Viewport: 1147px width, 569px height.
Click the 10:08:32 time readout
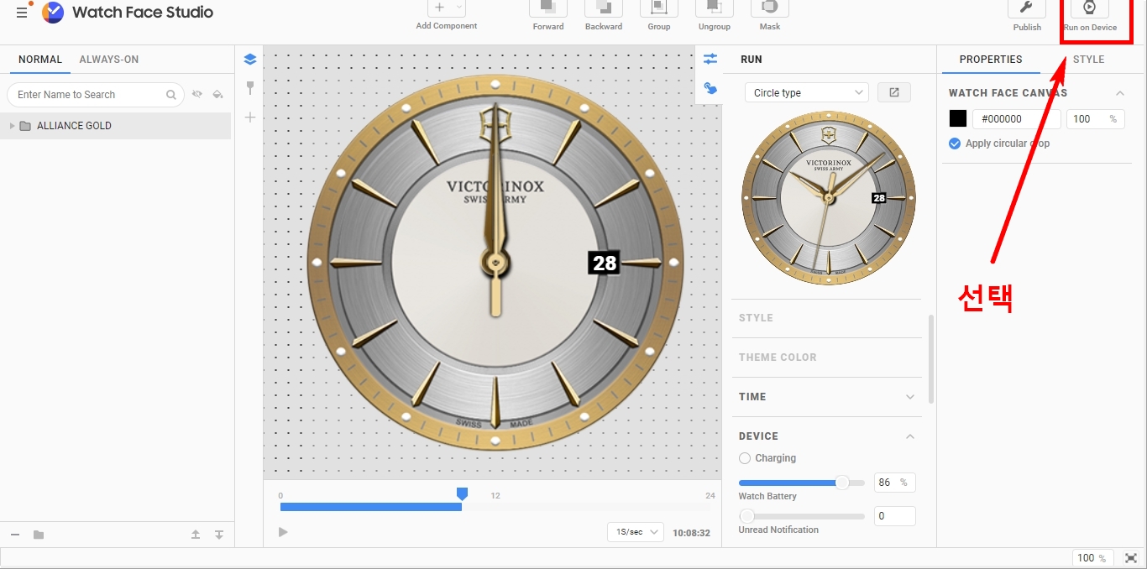coord(692,533)
